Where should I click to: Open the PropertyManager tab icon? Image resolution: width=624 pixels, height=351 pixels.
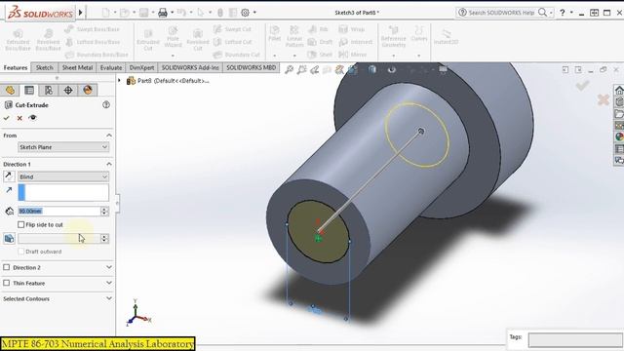[x=29, y=90]
